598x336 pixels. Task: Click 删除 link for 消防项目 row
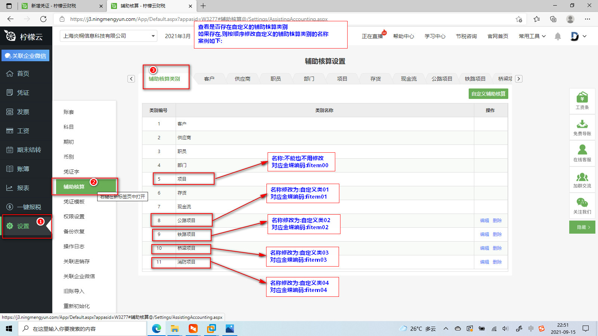click(x=497, y=262)
